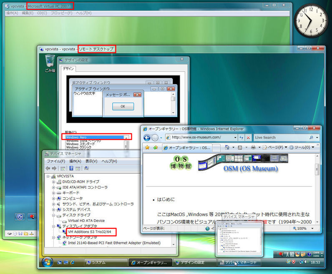Click デザインの設定 taskbar button
The height and width of the screenshot is (274, 332).
[x=195, y=263]
